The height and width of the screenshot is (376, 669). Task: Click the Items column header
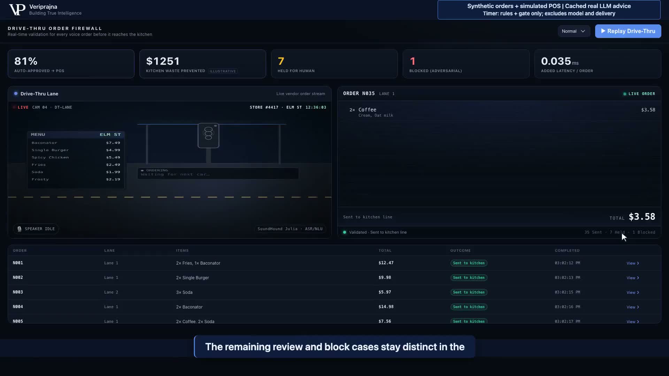click(x=182, y=251)
